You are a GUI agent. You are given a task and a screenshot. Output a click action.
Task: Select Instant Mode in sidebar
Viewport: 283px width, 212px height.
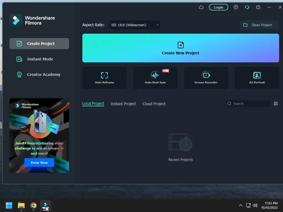[39, 59]
